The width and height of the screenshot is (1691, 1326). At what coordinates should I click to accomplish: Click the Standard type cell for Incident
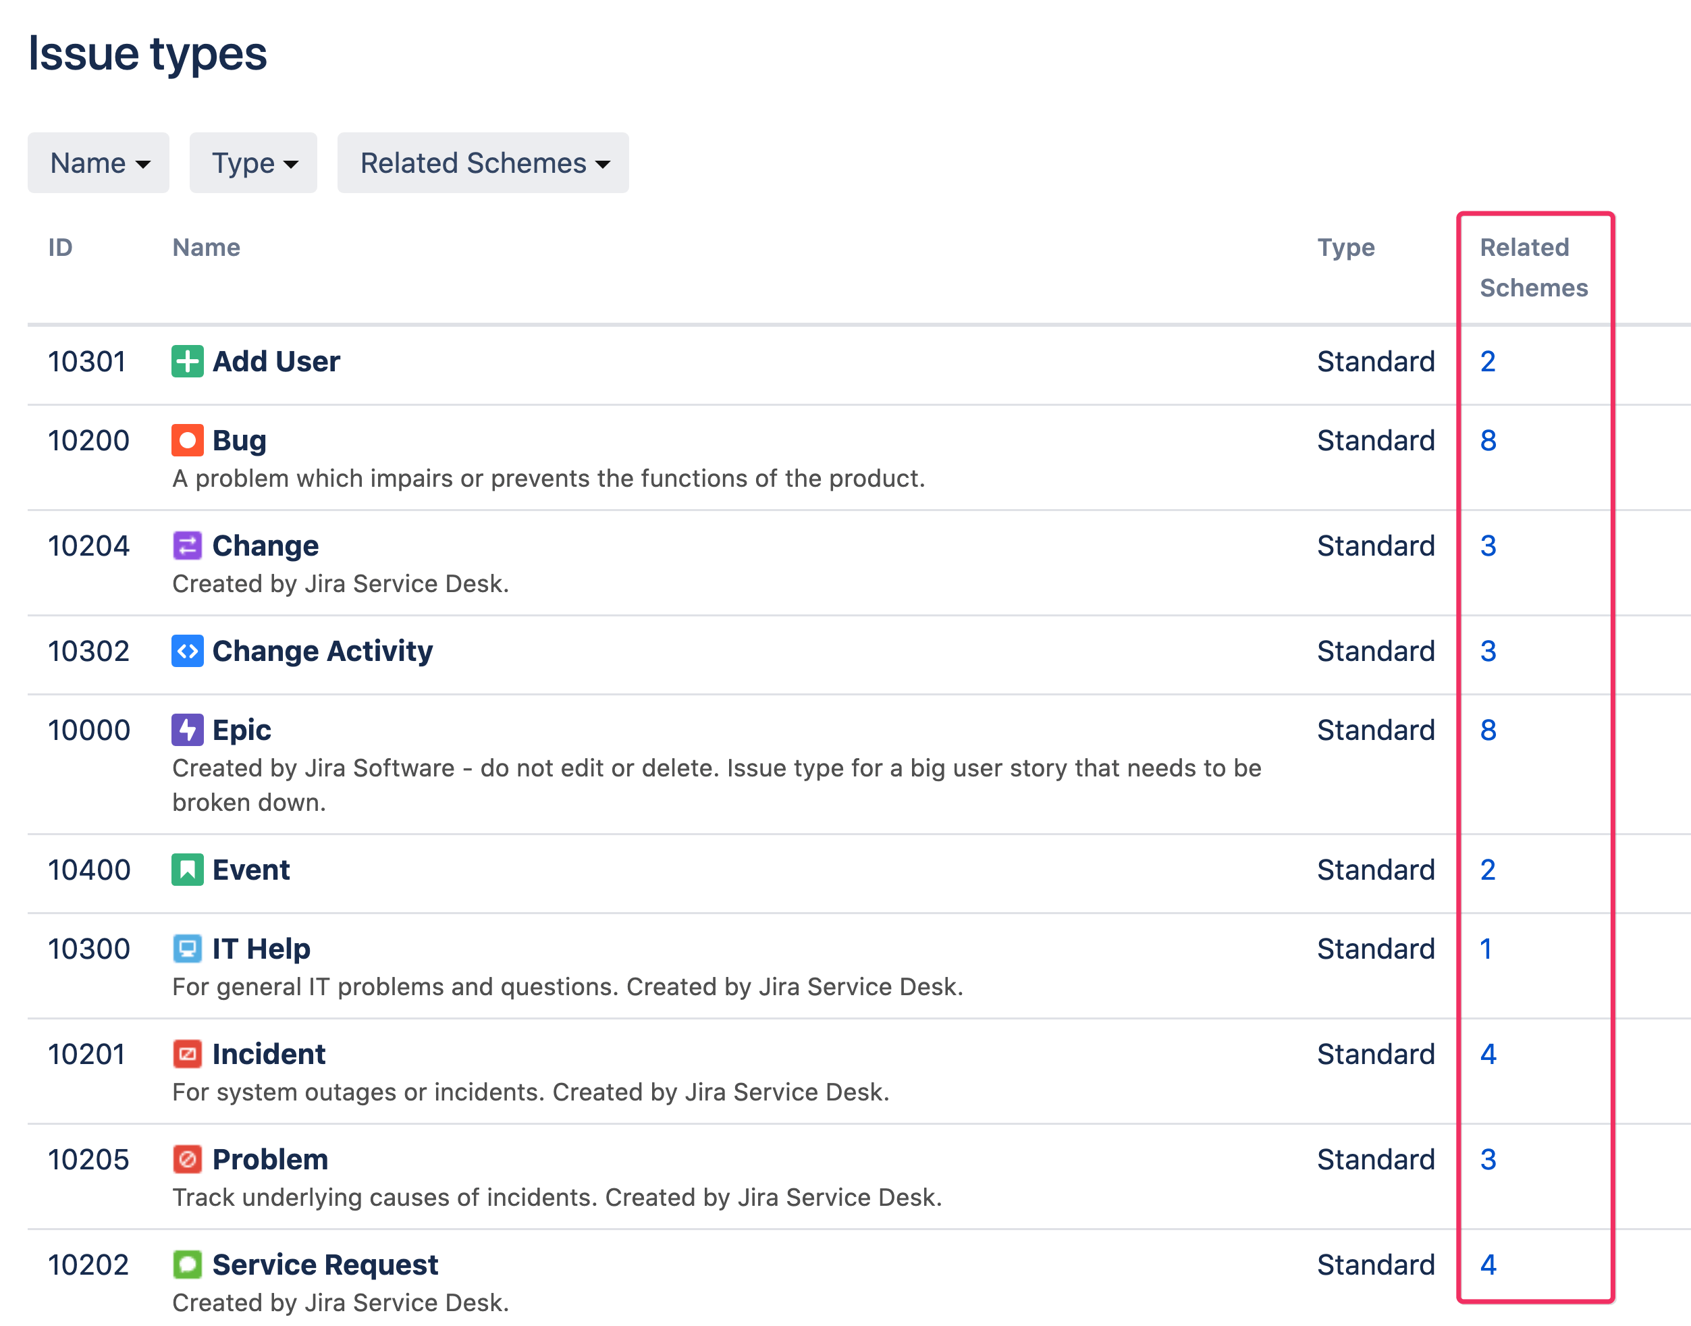pyautogui.click(x=1376, y=1055)
